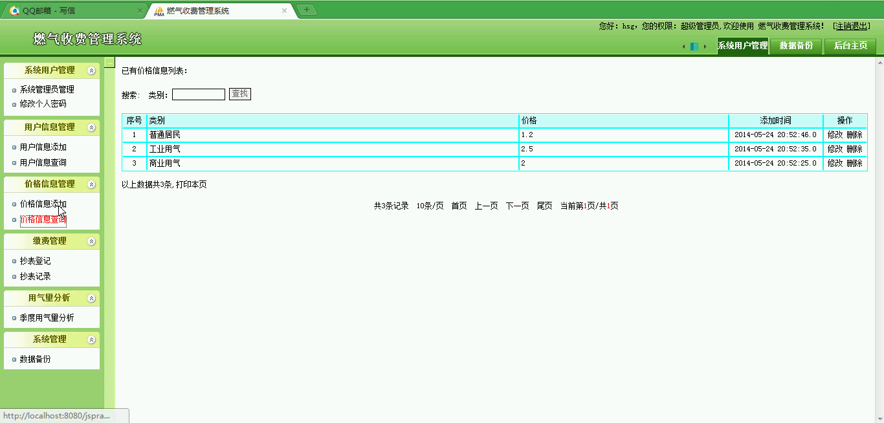
Task: Collapse the 系统用户管理 sidebar panel chevron
Action: coord(91,70)
